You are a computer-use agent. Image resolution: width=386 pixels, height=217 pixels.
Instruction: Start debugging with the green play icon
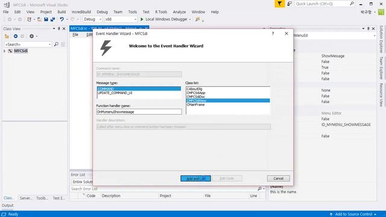142,19
